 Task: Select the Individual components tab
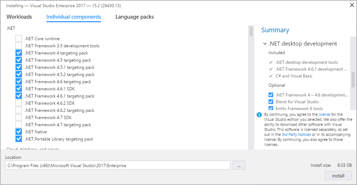point(74,17)
